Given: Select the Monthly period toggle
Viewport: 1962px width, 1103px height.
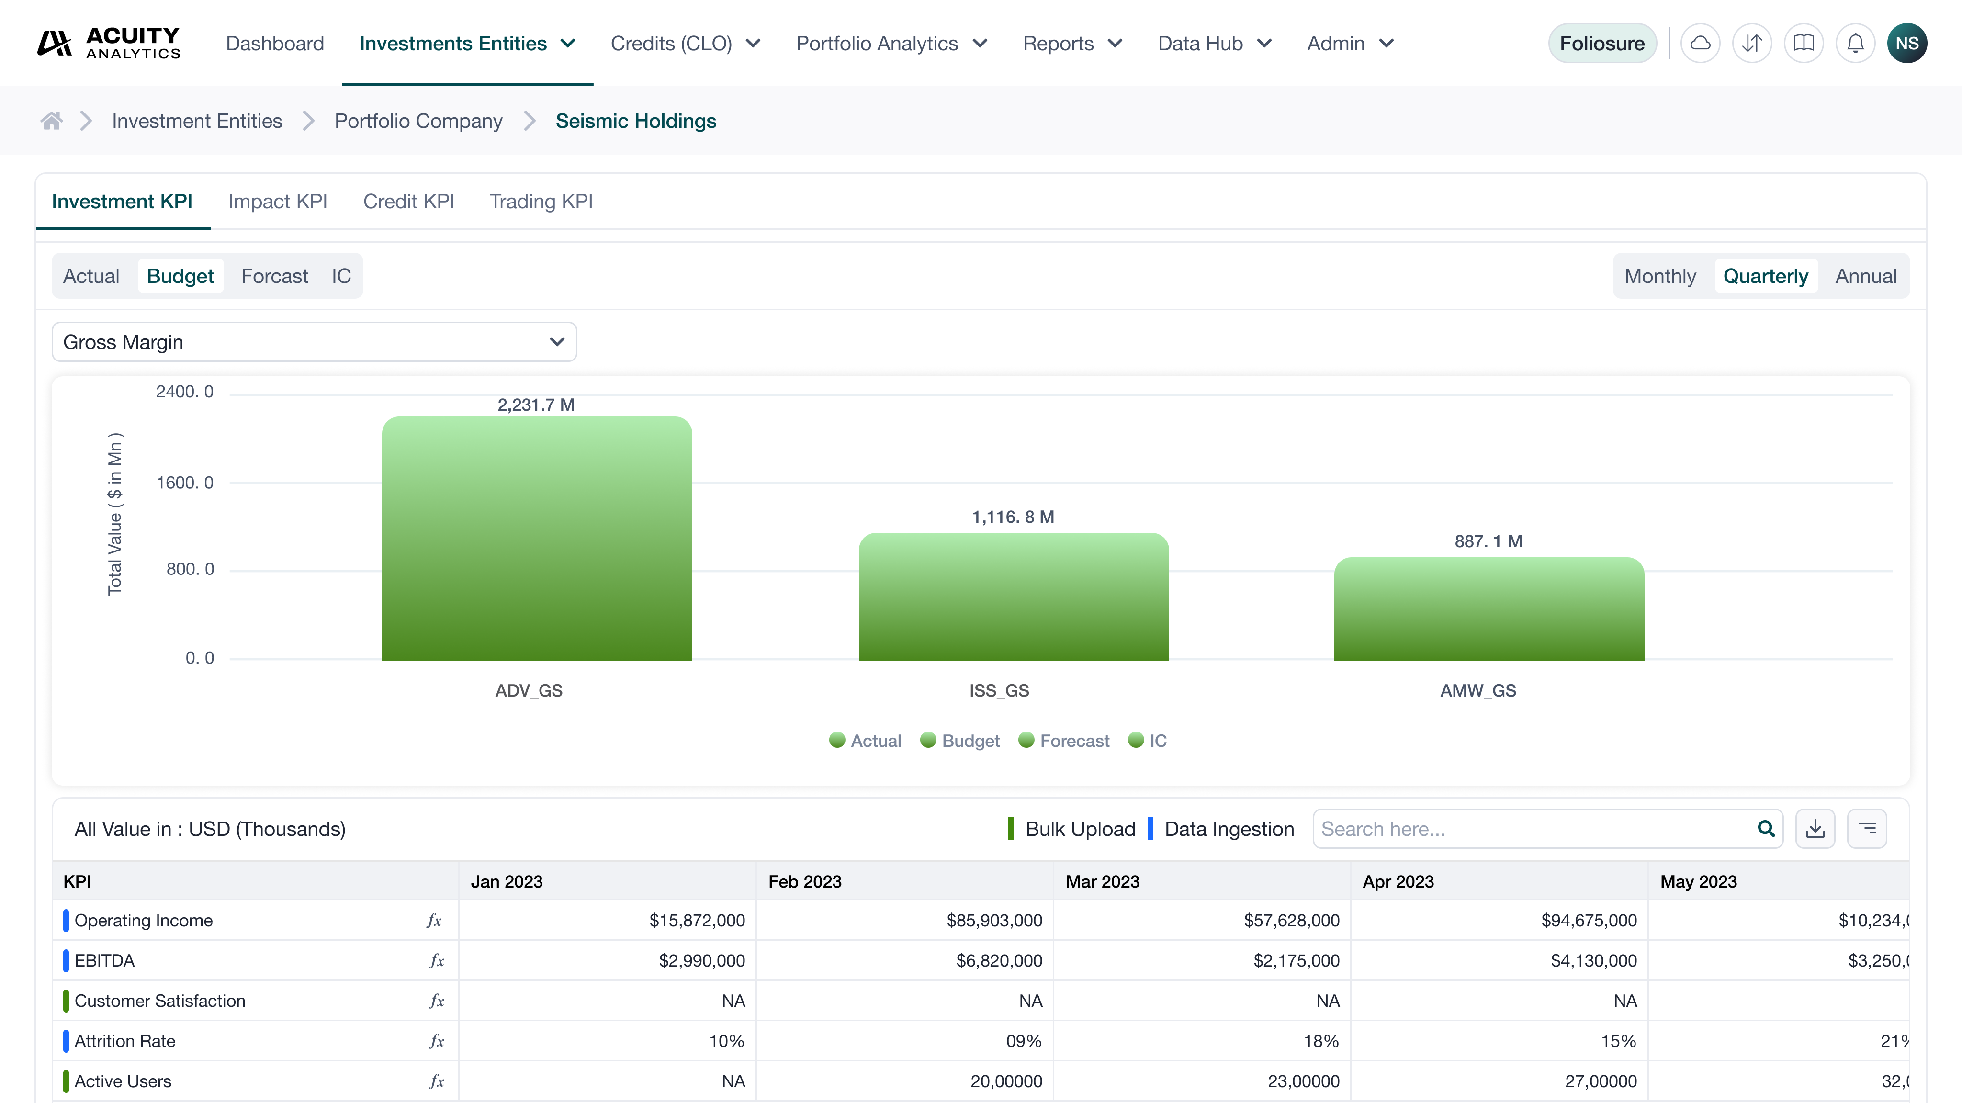Looking at the screenshot, I should pyautogui.click(x=1659, y=276).
